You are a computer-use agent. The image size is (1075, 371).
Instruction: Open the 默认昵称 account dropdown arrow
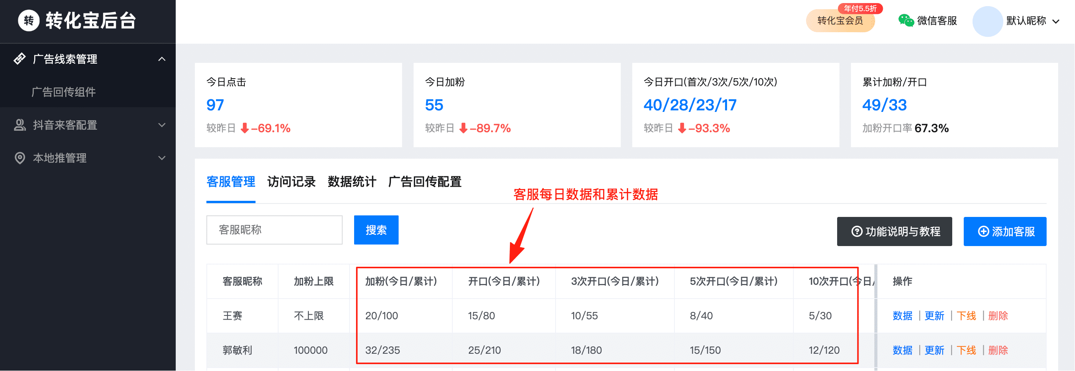click(1055, 22)
